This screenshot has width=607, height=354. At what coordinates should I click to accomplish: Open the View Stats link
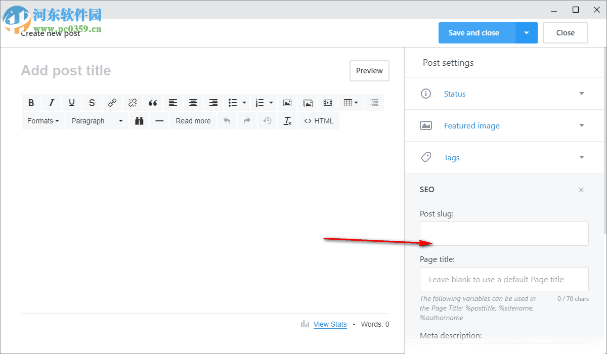(330, 324)
